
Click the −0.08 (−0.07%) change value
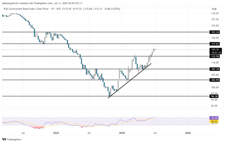click(112, 9)
